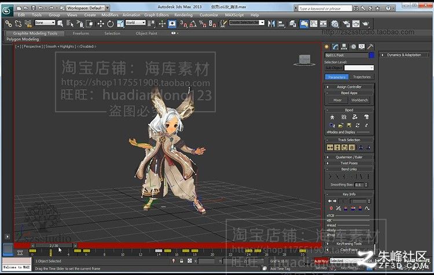The height and width of the screenshot is (275, 434).
Task: Toggle Biped Figure Mode icon
Action: tap(332, 117)
